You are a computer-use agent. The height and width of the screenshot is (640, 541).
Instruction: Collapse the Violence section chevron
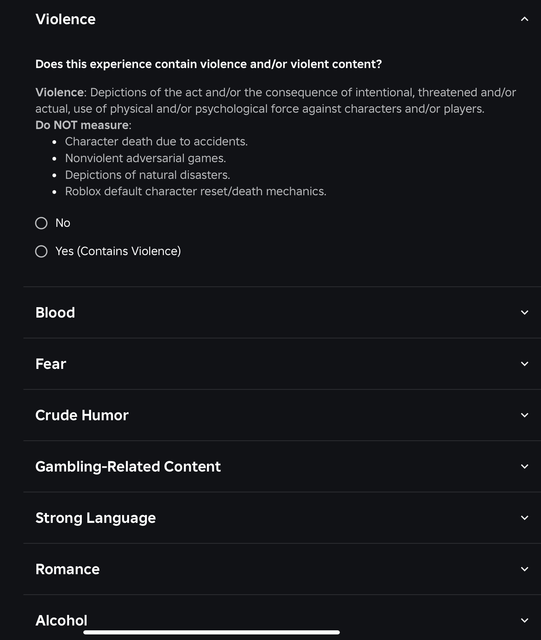click(x=524, y=19)
